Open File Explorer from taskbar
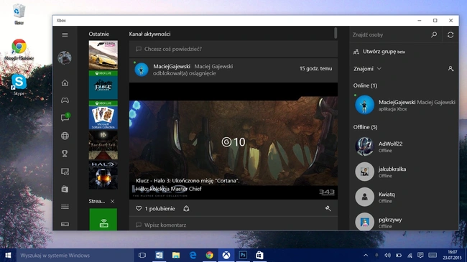Image resolution: width=467 pixels, height=262 pixels. pos(176,255)
